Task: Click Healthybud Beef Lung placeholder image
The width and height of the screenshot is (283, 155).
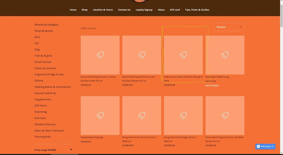Action: point(225,55)
